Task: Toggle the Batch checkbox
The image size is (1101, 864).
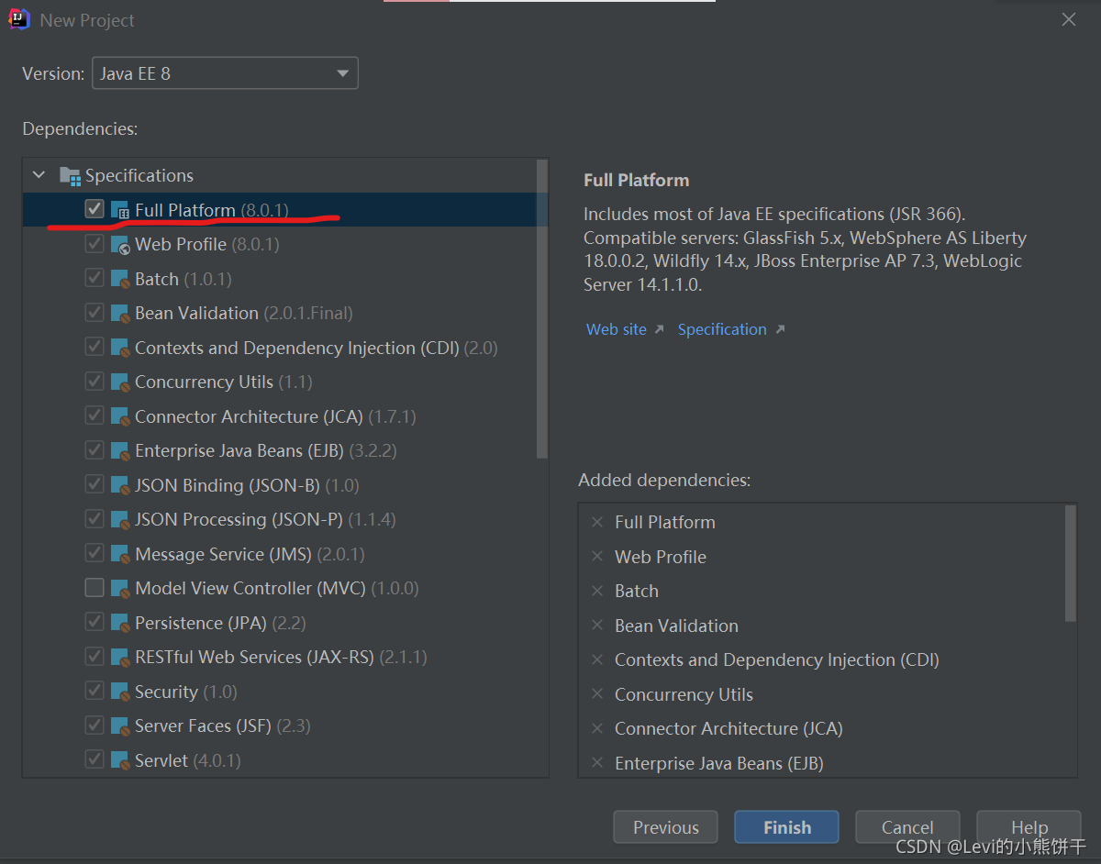Action: click(95, 278)
